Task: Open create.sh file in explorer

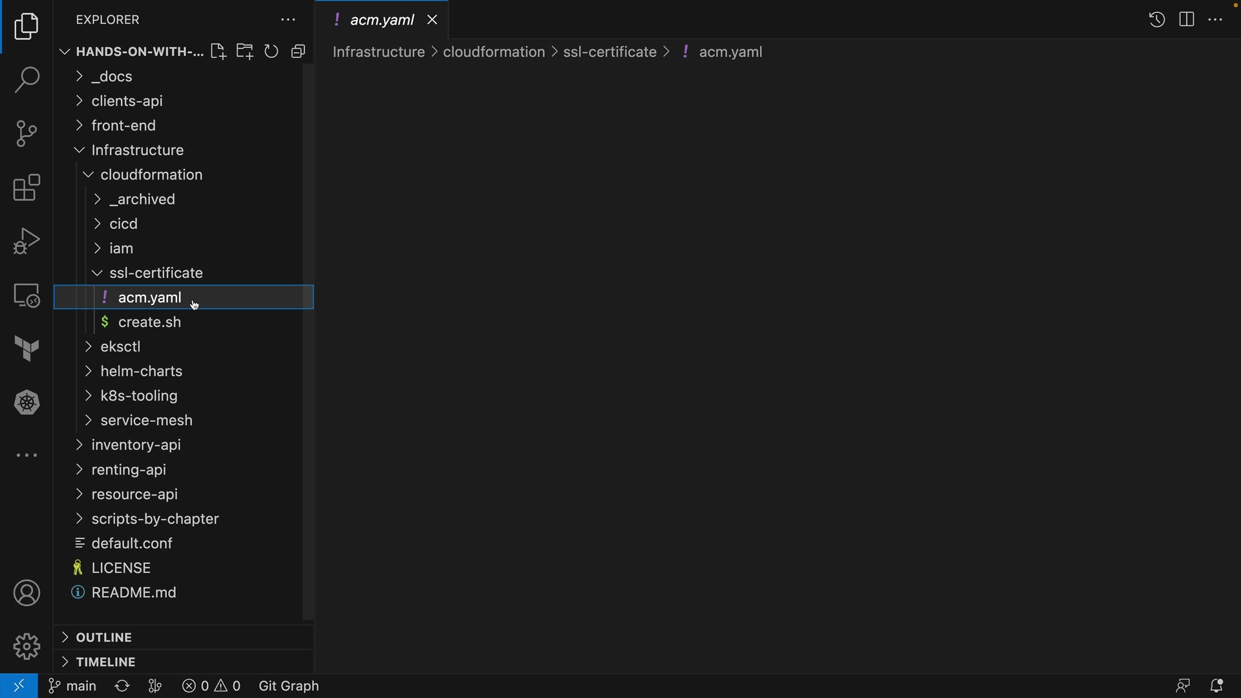Action: coord(149,322)
